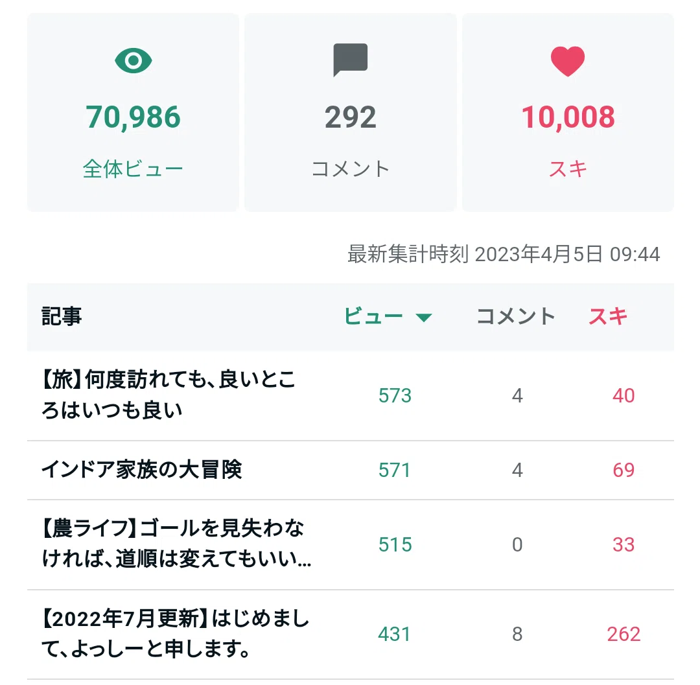Viewport: 700px width, 685px height.
Task: Click the 573 views count
Action: [x=395, y=395]
